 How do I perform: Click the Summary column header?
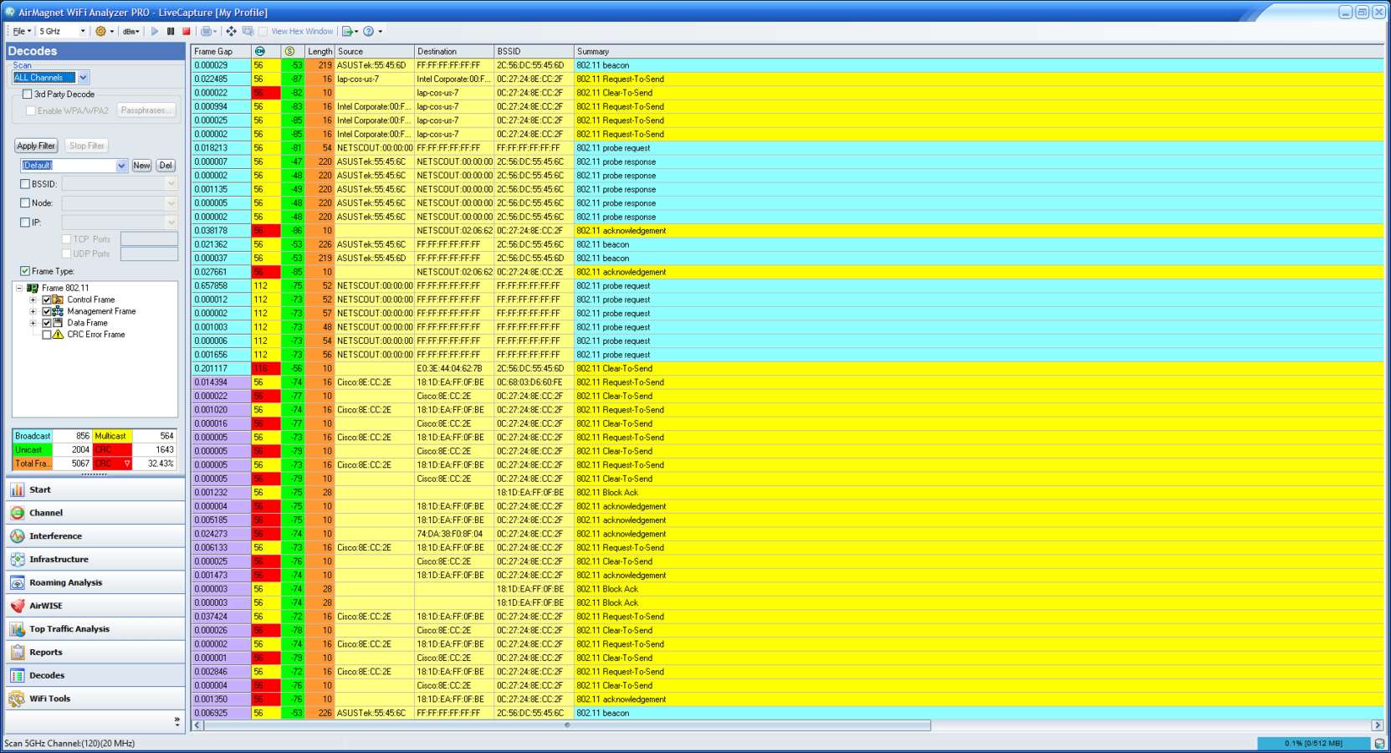click(979, 51)
